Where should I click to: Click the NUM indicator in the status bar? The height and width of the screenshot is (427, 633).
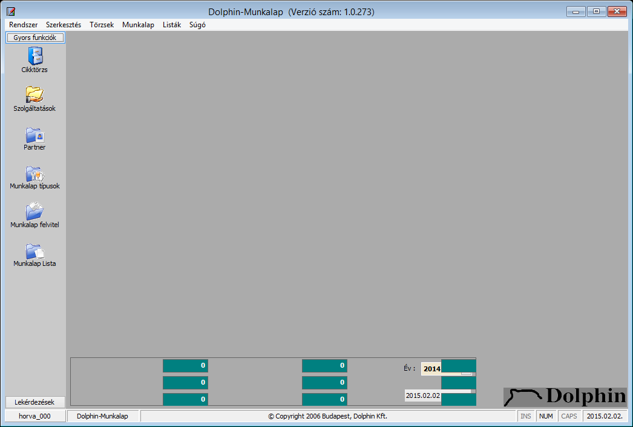[x=546, y=415]
